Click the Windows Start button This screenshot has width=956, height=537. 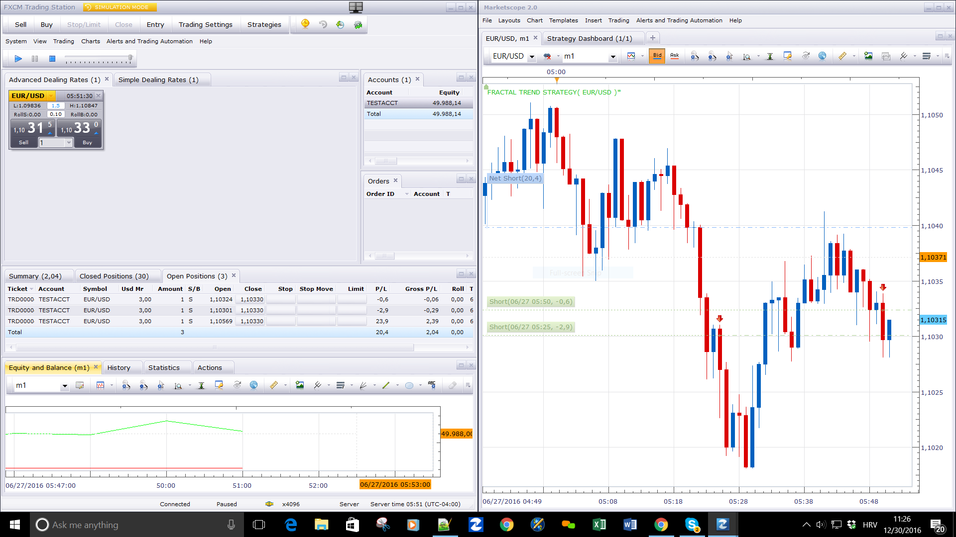[15, 525]
